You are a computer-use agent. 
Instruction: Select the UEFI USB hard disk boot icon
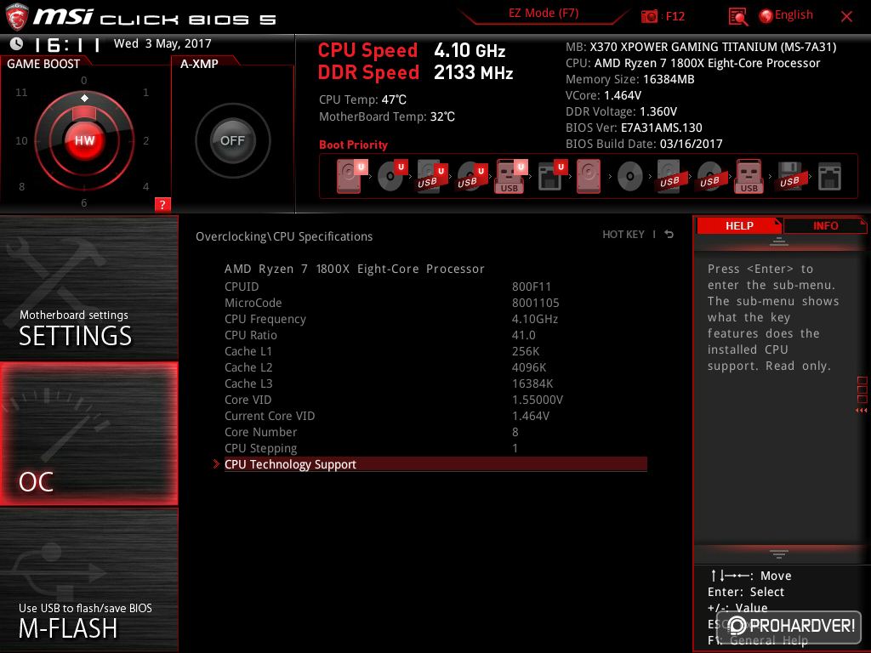[431, 176]
